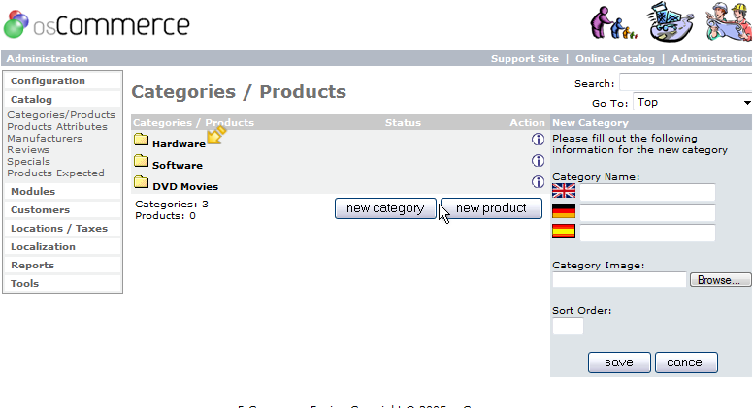753x409 pixels.
Task: Click the info icon in Hardware row
Action: (x=538, y=139)
